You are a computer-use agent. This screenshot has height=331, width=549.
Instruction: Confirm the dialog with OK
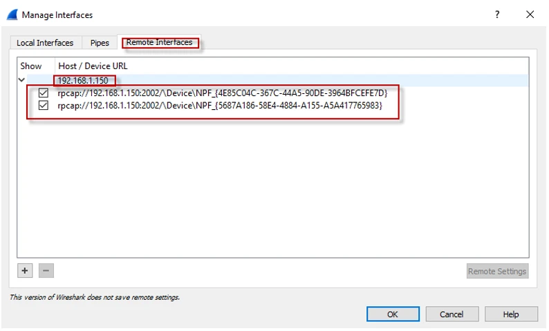tap(392, 314)
